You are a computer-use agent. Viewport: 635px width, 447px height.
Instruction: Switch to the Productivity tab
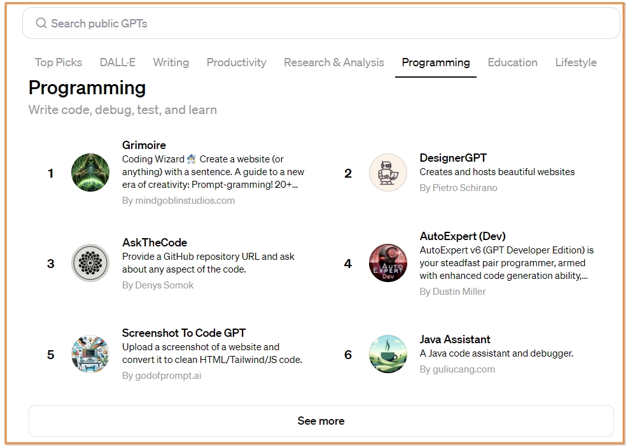pos(237,62)
